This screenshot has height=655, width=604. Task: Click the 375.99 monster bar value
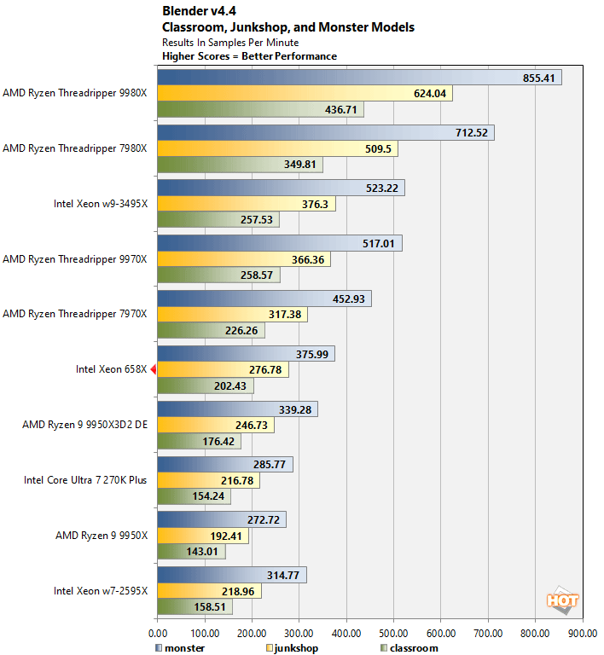point(312,355)
